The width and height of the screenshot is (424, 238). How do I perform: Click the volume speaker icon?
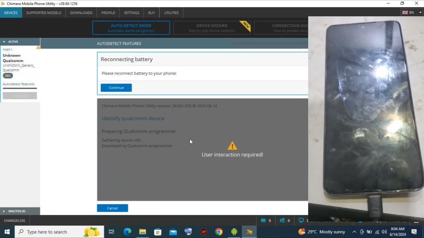click(384, 232)
